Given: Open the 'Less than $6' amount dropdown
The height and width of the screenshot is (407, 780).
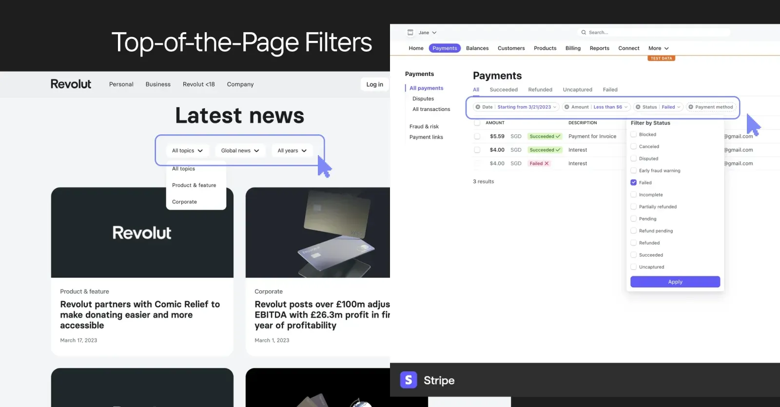Looking at the screenshot, I should pos(610,107).
